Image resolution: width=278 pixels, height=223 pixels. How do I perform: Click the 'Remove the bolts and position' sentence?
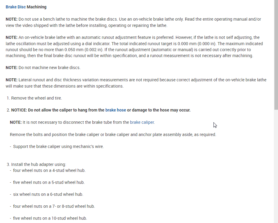pos(113,135)
